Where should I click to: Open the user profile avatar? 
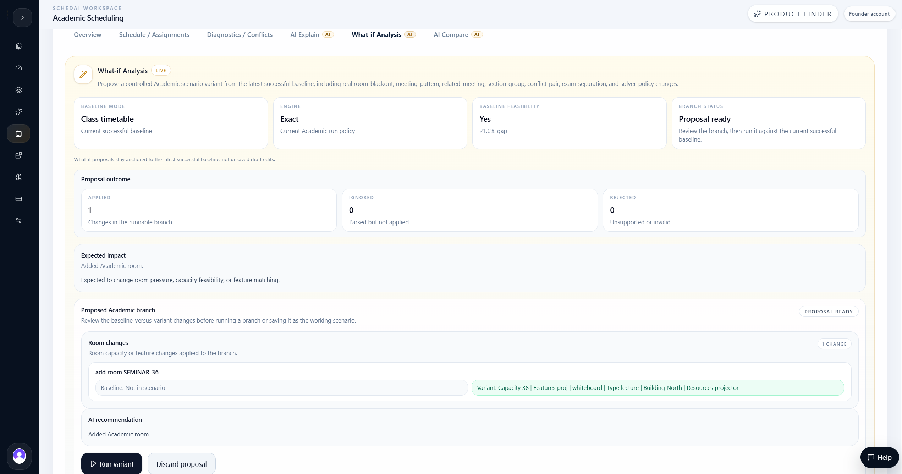19,456
